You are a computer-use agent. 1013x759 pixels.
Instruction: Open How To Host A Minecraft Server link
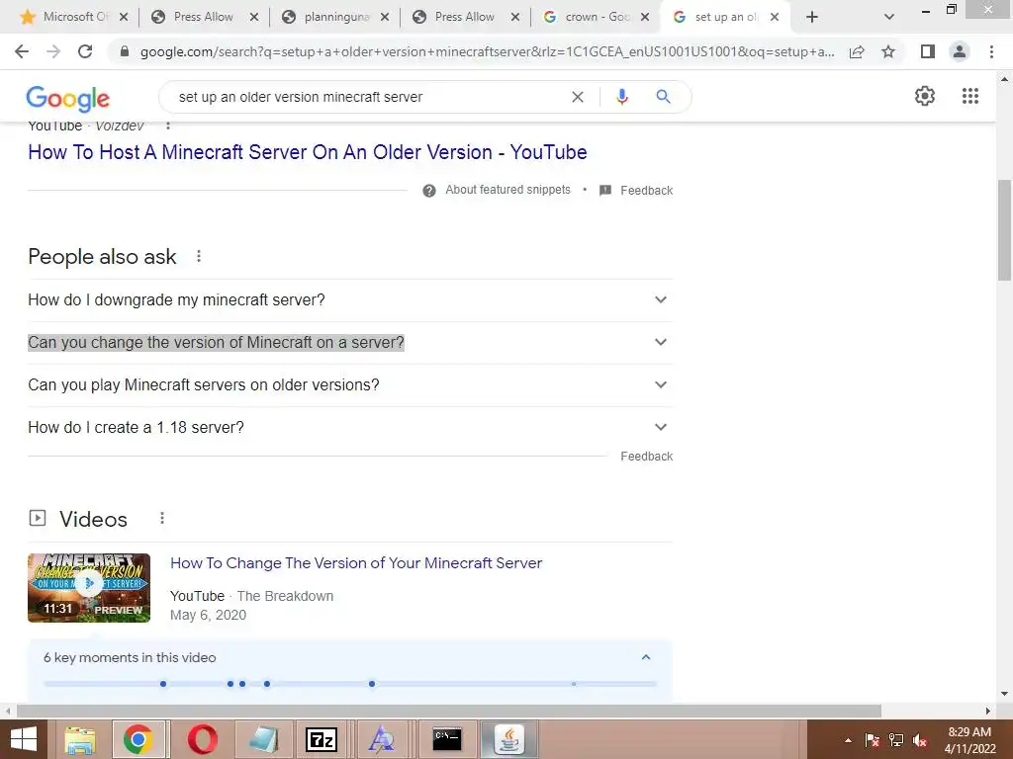308,152
